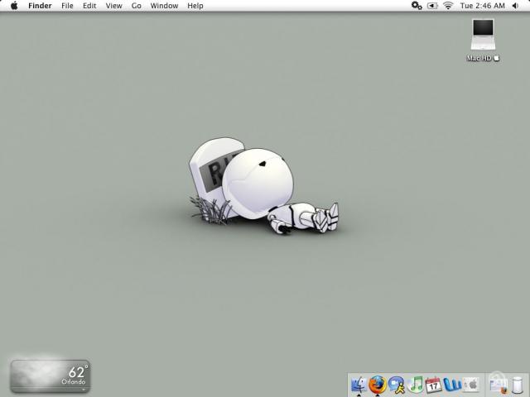Screen dimensions: 530x397
Task: Open the Wi-Fi AirPort status menu
Action: (448, 6)
